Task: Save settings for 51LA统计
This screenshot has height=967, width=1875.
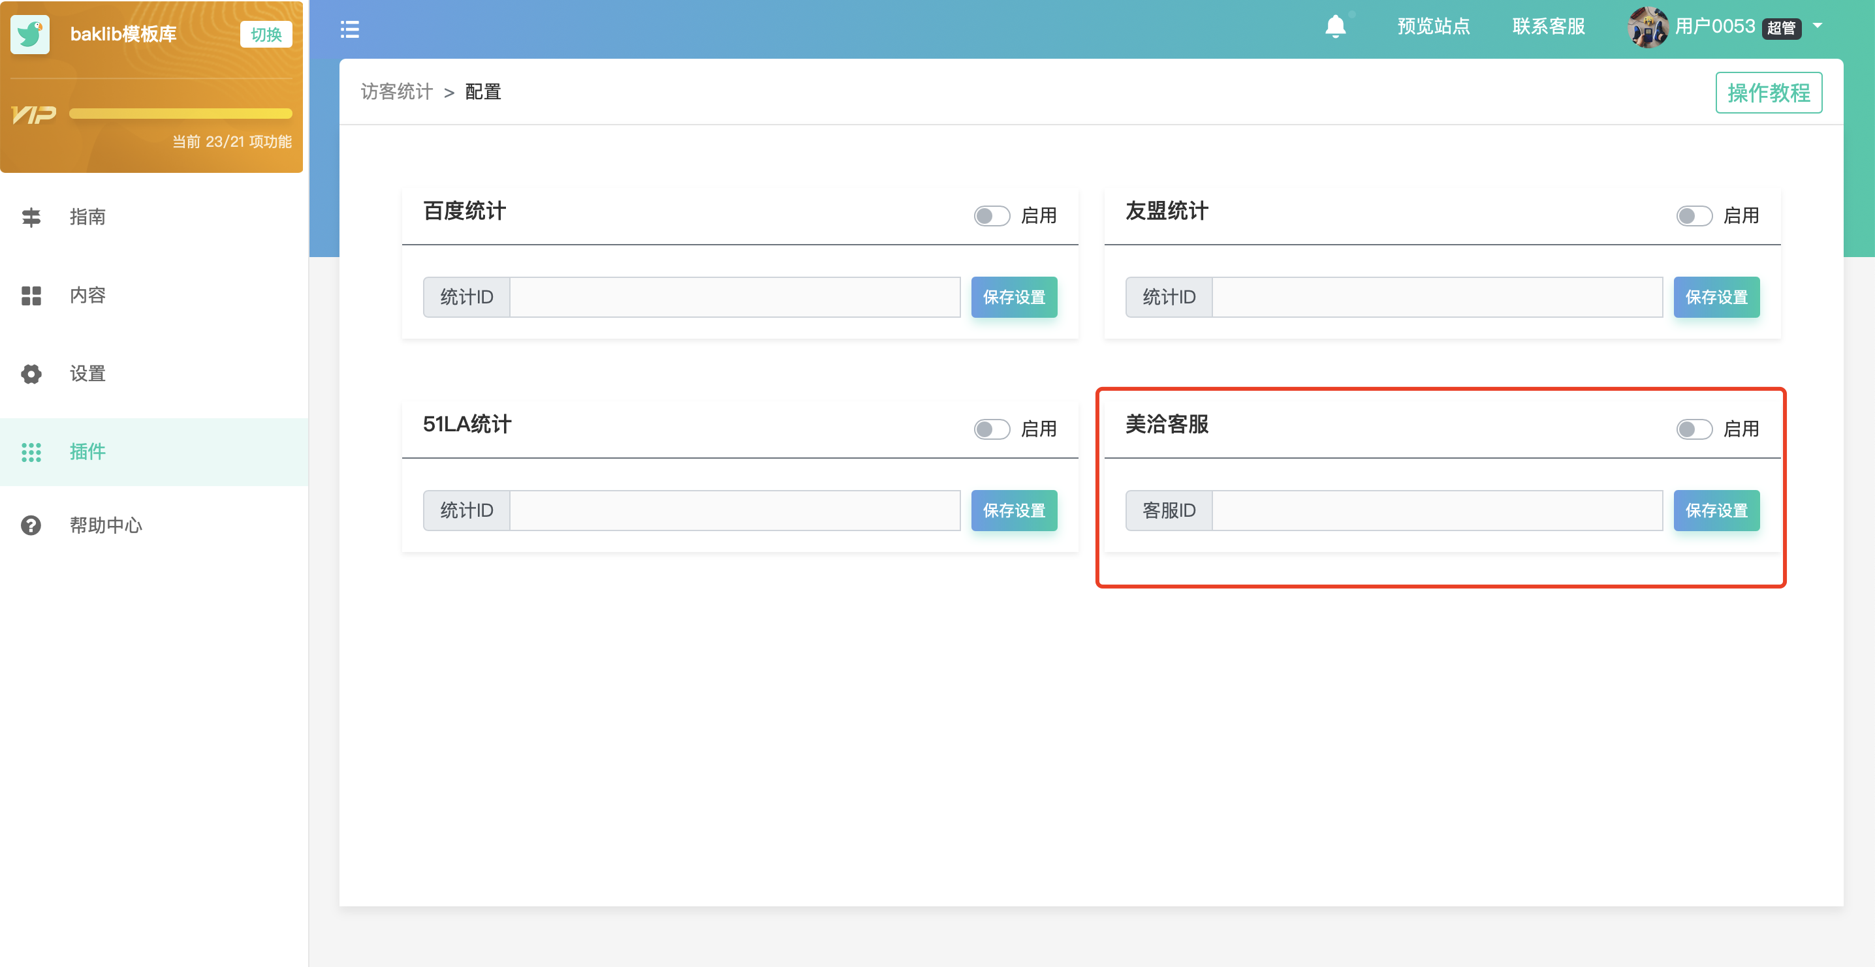Action: [x=1014, y=510]
